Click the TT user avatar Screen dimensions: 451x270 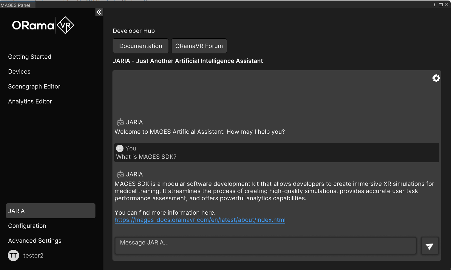(13, 255)
